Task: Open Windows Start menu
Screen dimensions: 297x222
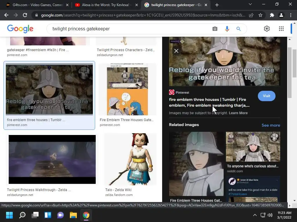Action: (9, 215)
